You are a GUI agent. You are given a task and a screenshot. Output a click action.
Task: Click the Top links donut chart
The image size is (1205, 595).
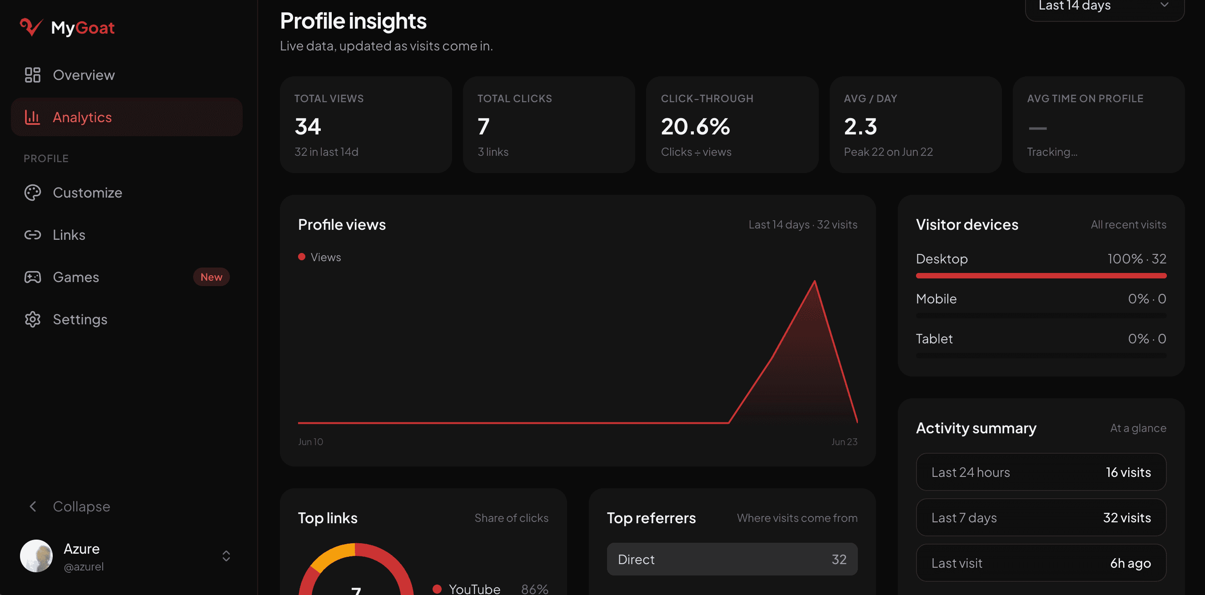[356, 569]
